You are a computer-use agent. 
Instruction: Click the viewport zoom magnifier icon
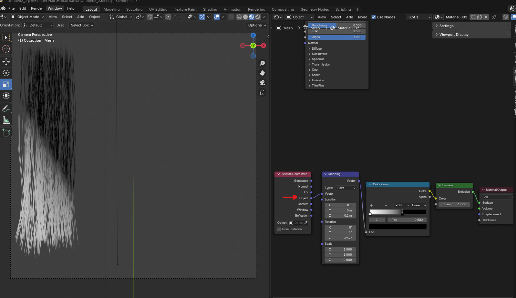[262, 63]
